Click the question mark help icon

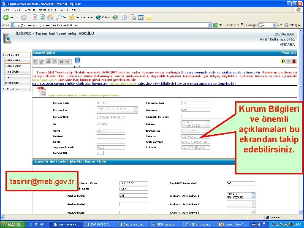288,61
